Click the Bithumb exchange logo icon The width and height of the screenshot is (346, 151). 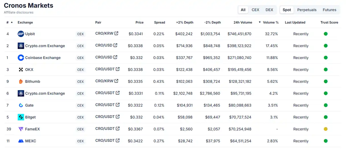click(21, 82)
